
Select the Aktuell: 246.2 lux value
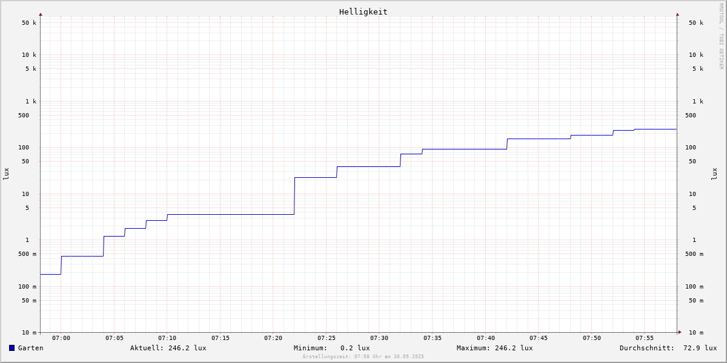pyautogui.click(x=168, y=348)
